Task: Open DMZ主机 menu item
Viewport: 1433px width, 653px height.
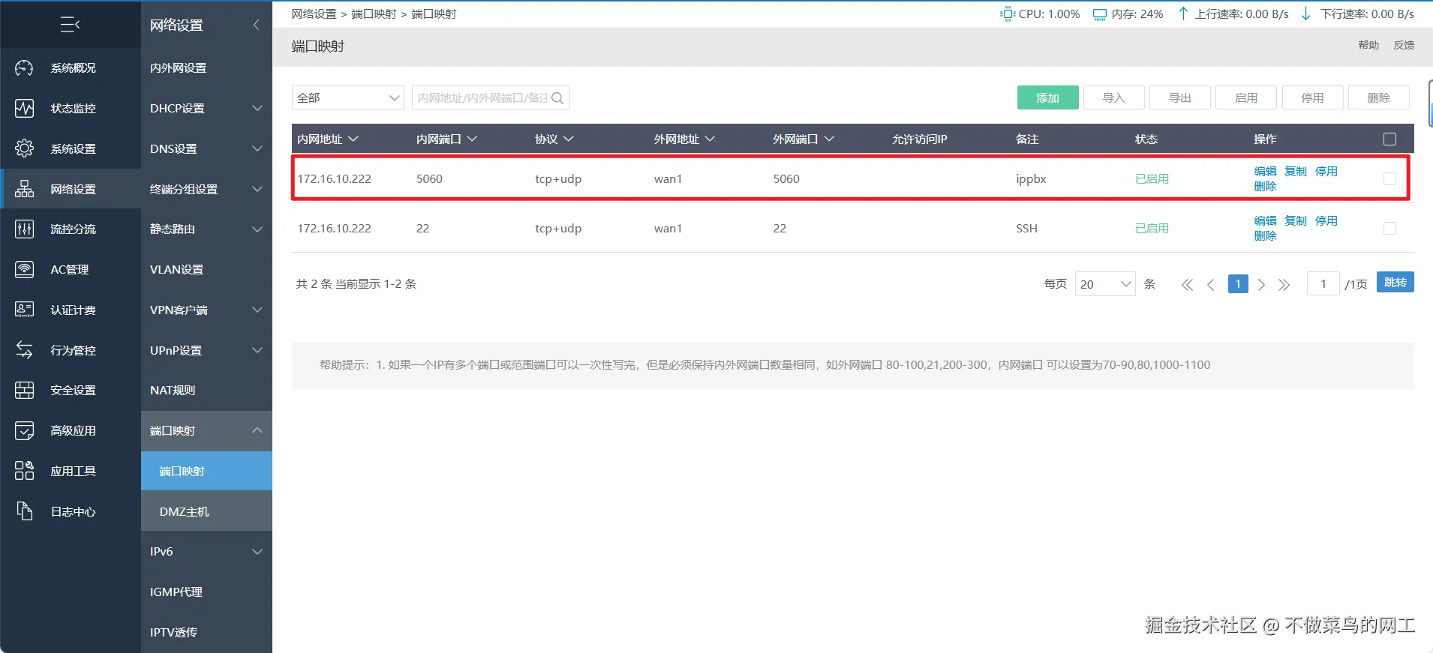Action: (x=206, y=512)
